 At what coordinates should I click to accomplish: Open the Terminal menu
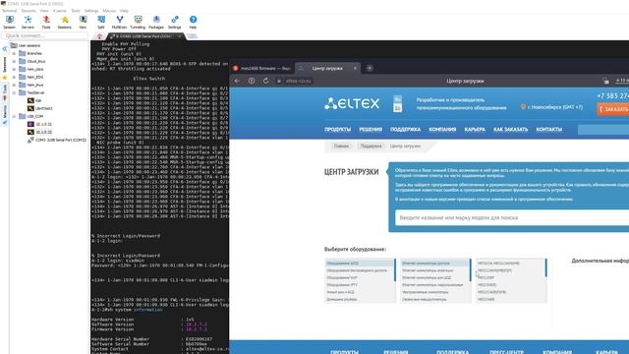tap(9, 11)
